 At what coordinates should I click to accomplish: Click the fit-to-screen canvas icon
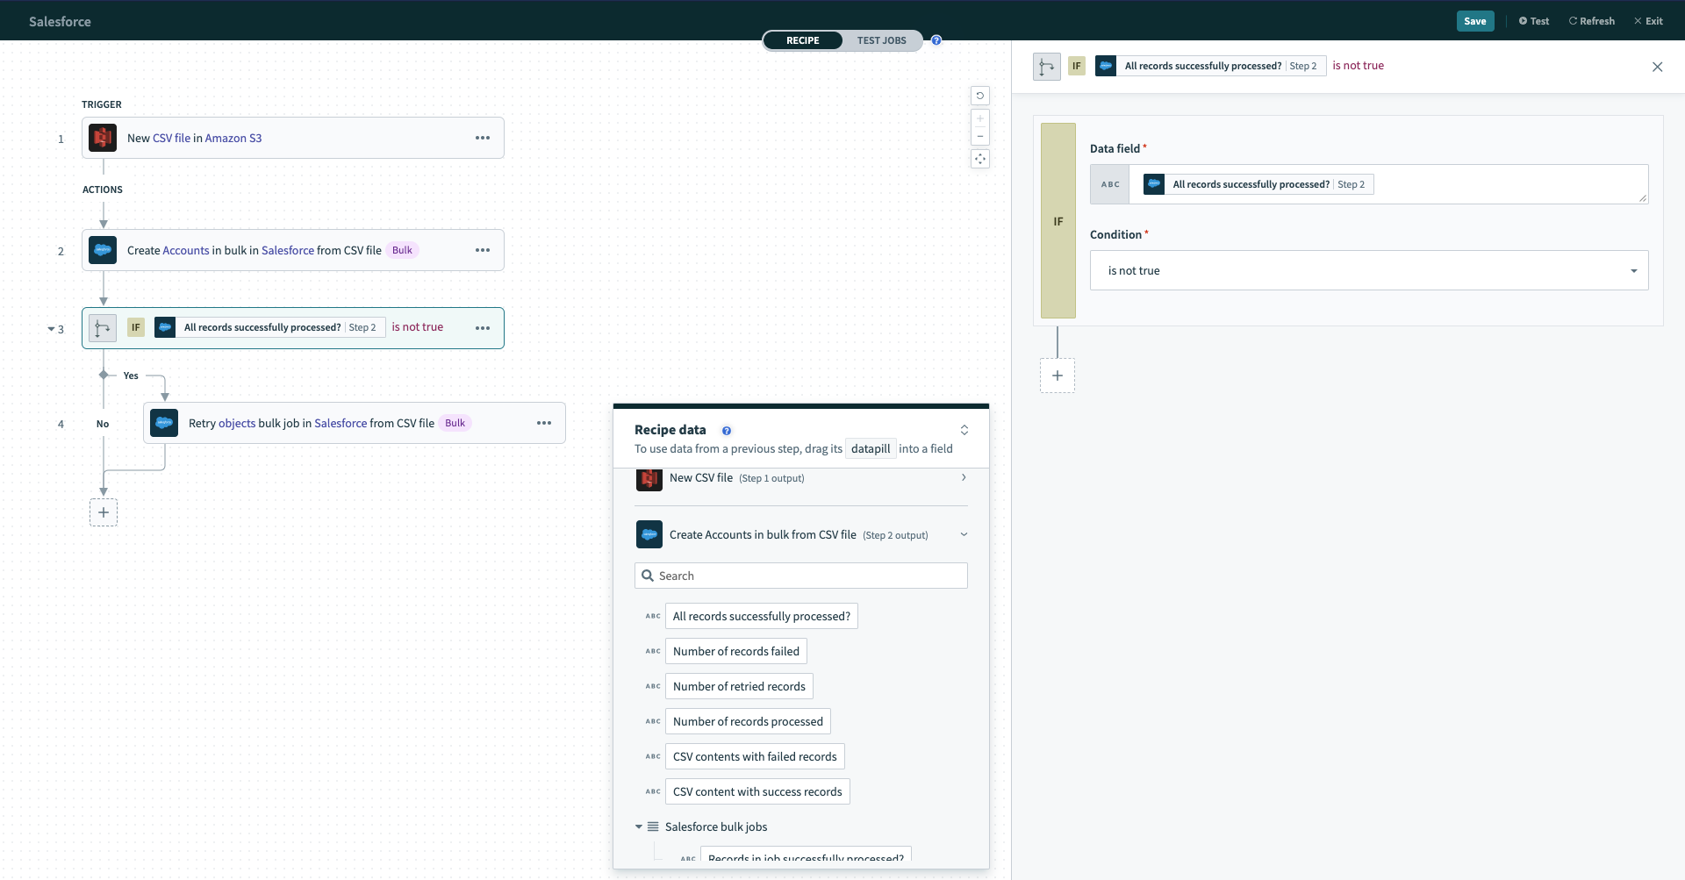point(980,159)
